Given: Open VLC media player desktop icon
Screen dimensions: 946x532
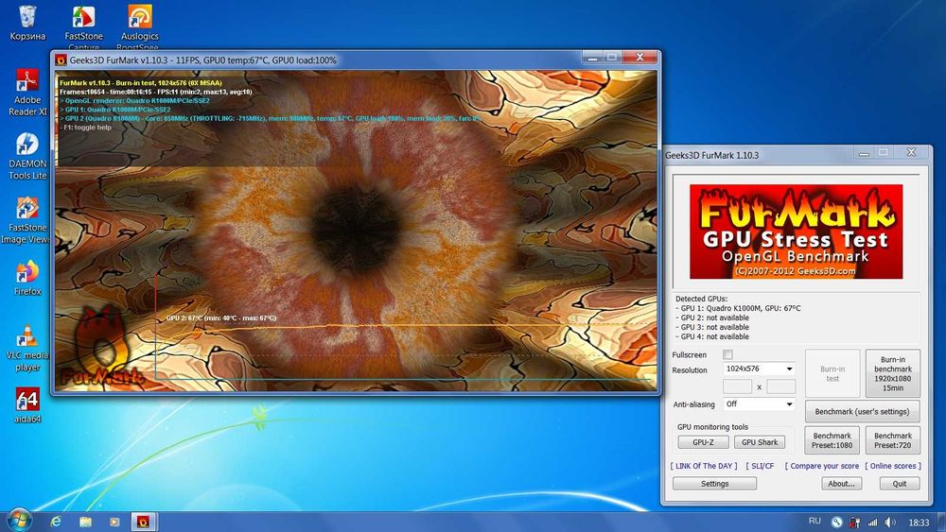Looking at the screenshot, I should pos(27,348).
